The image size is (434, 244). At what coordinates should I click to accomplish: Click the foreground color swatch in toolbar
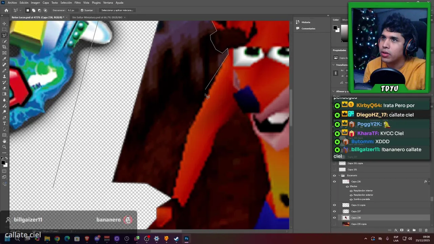(x=3, y=163)
